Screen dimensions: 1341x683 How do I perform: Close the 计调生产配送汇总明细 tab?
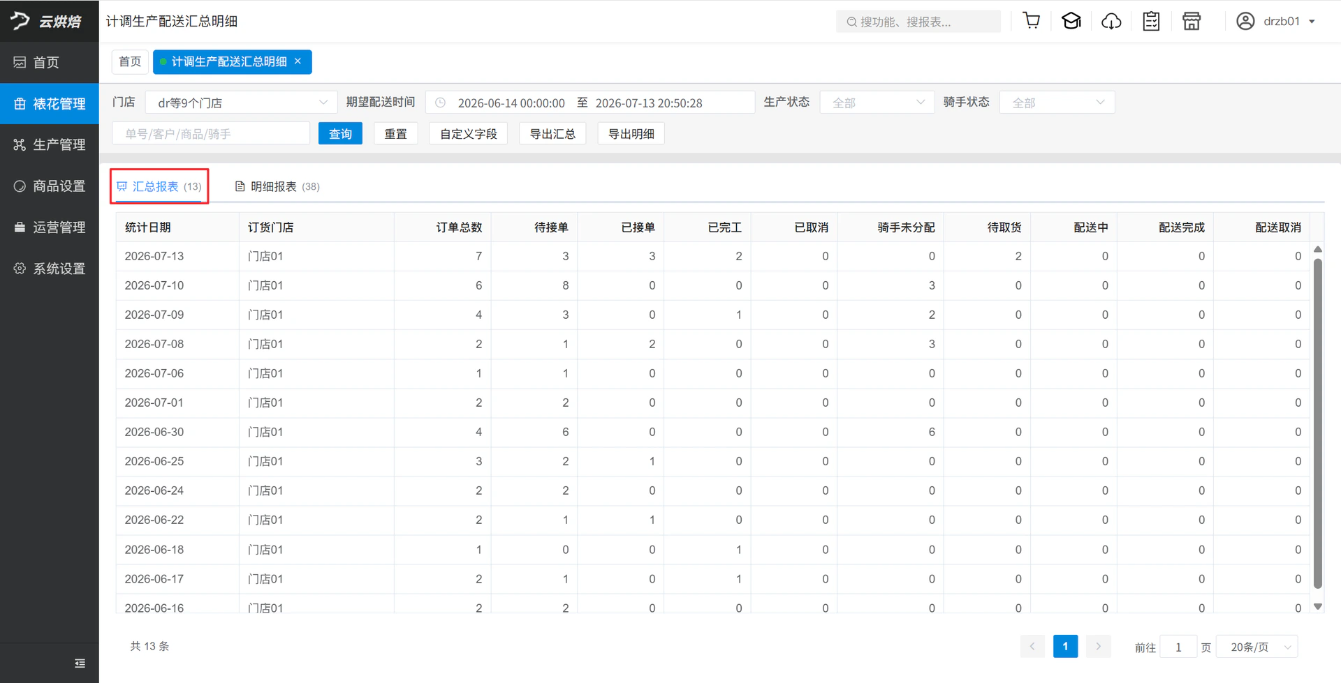coord(298,61)
